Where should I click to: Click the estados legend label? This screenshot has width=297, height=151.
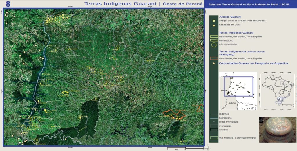click(x=224, y=130)
